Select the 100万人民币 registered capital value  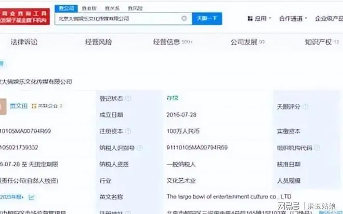click(183, 131)
